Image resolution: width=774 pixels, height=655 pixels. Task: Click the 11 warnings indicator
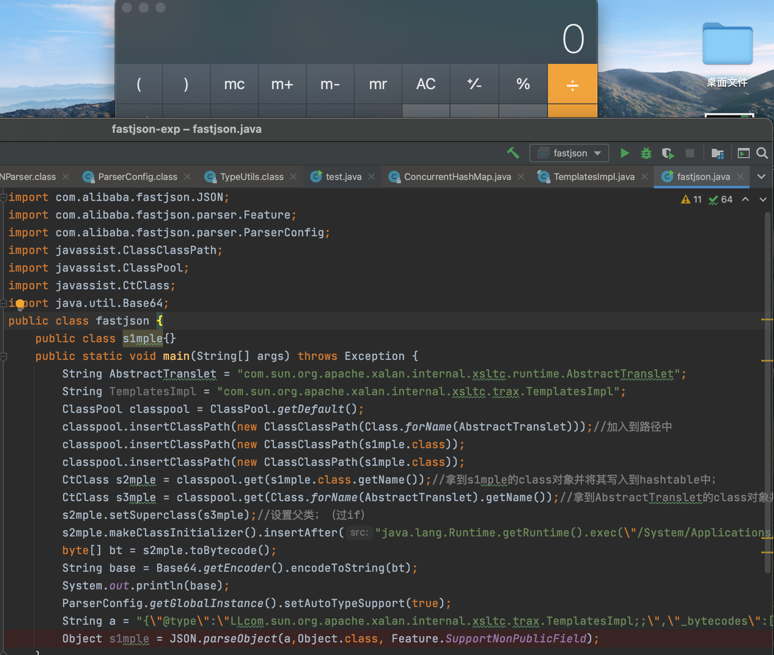pyautogui.click(x=691, y=199)
